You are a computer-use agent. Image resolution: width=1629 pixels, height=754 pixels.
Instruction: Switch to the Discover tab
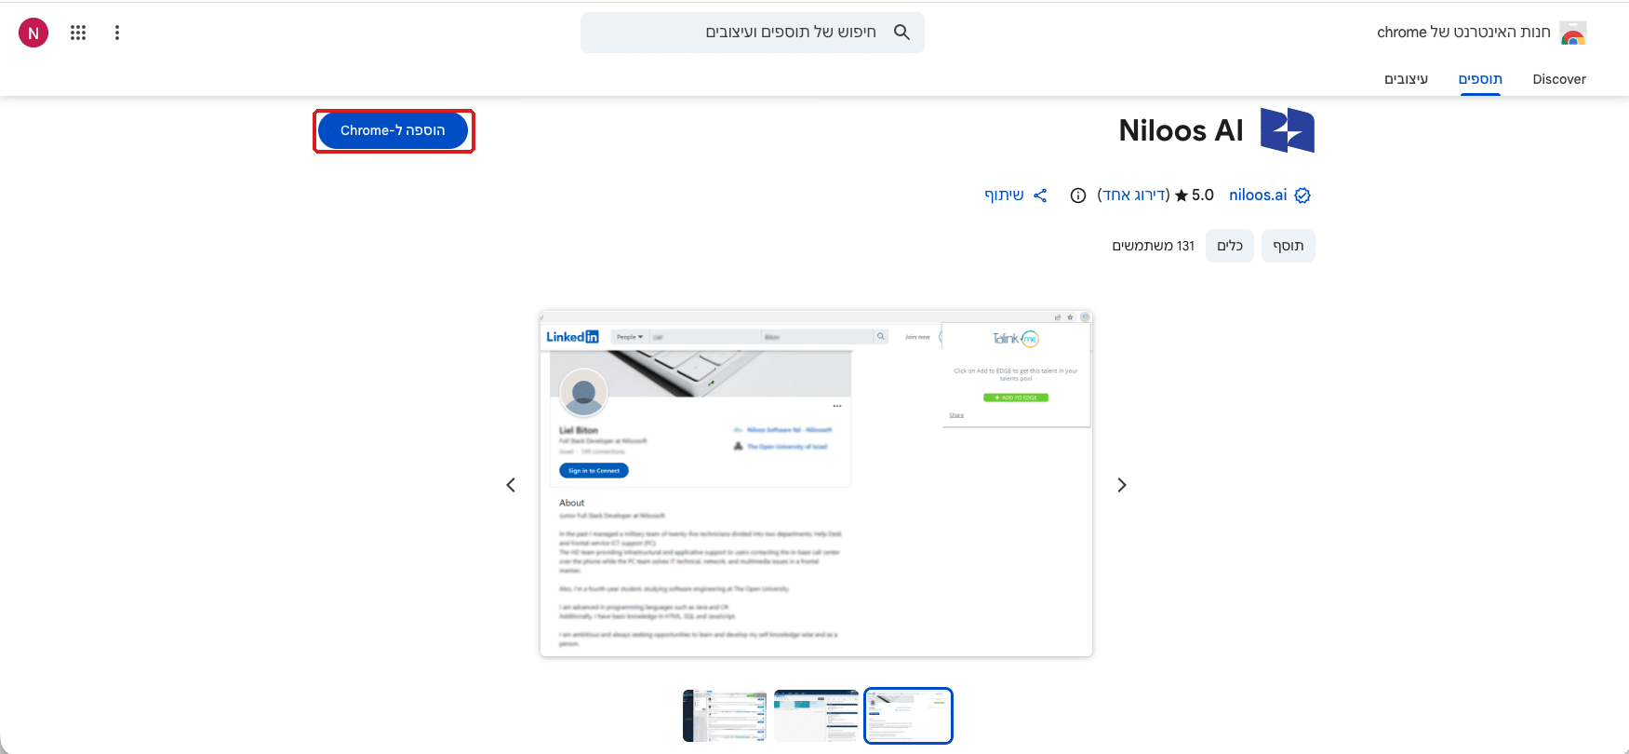[x=1559, y=79]
